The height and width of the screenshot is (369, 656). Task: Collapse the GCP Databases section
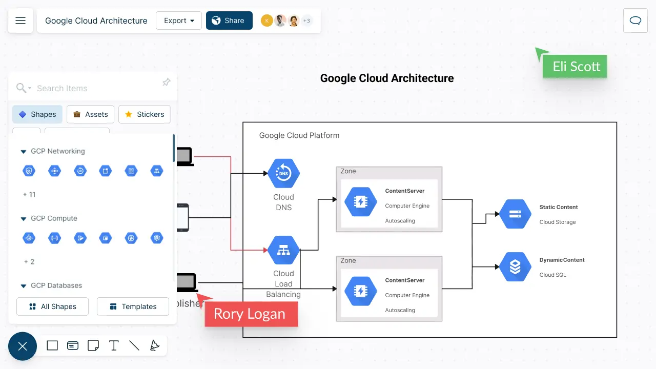[23, 286]
